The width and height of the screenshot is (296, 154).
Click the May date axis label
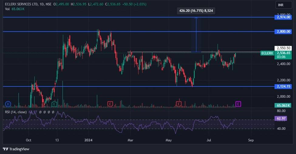coord(168,140)
